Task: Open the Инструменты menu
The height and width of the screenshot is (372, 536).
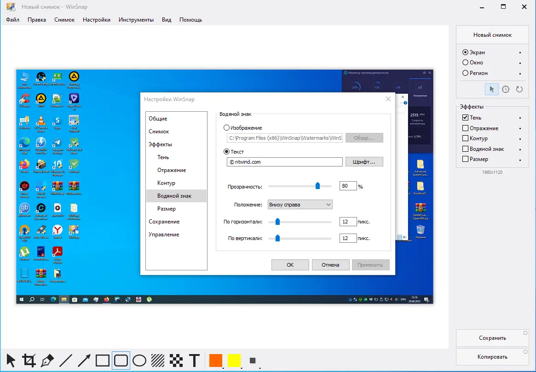Action: [136, 20]
